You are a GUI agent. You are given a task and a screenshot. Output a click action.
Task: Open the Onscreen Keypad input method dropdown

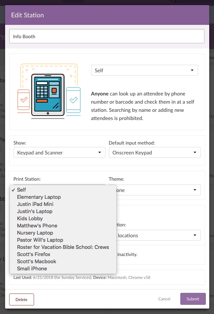click(x=155, y=153)
